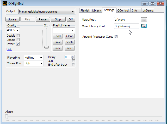The image size is (167, 124).
Task: Click the Delete playlist button
Action: tap(70, 42)
